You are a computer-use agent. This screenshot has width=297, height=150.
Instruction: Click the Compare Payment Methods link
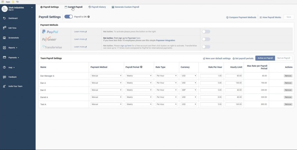[241, 17]
